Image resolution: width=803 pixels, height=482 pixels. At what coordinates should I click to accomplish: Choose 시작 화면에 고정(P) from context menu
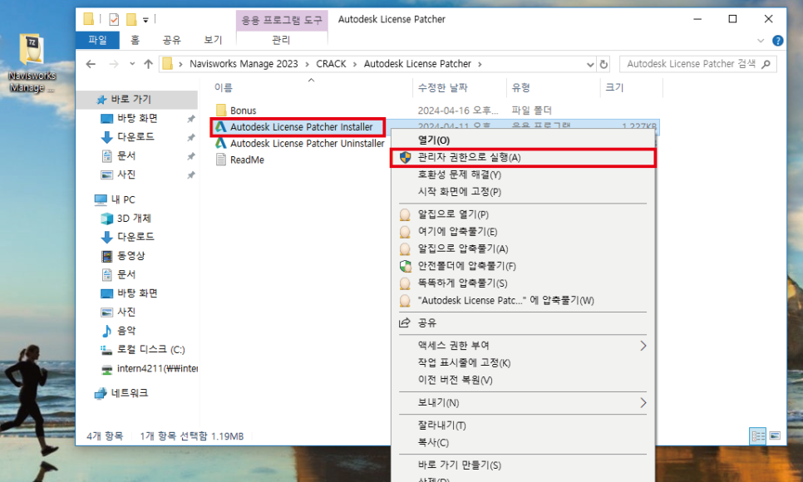523,192
